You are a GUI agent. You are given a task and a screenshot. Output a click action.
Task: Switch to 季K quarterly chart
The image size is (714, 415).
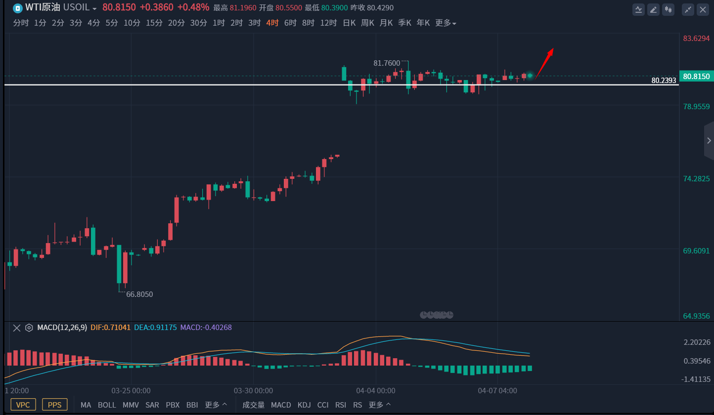point(404,23)
